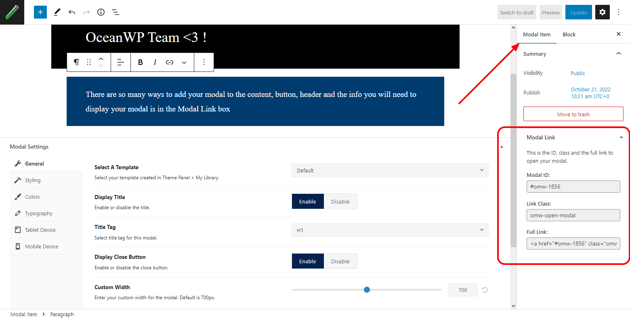The height and width of the screenshot is (319, 630).
Task: Enable the Display Close Button option
Action: pyautogui.click(x=308, y=261)
